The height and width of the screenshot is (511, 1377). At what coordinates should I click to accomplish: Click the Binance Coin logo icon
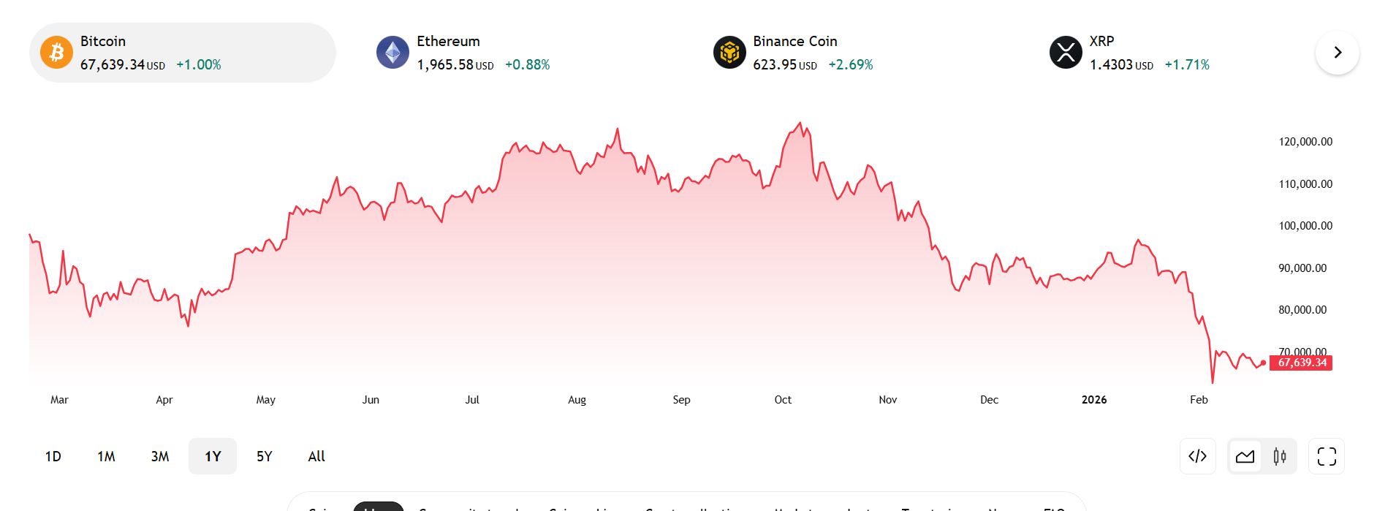(729, 53)
